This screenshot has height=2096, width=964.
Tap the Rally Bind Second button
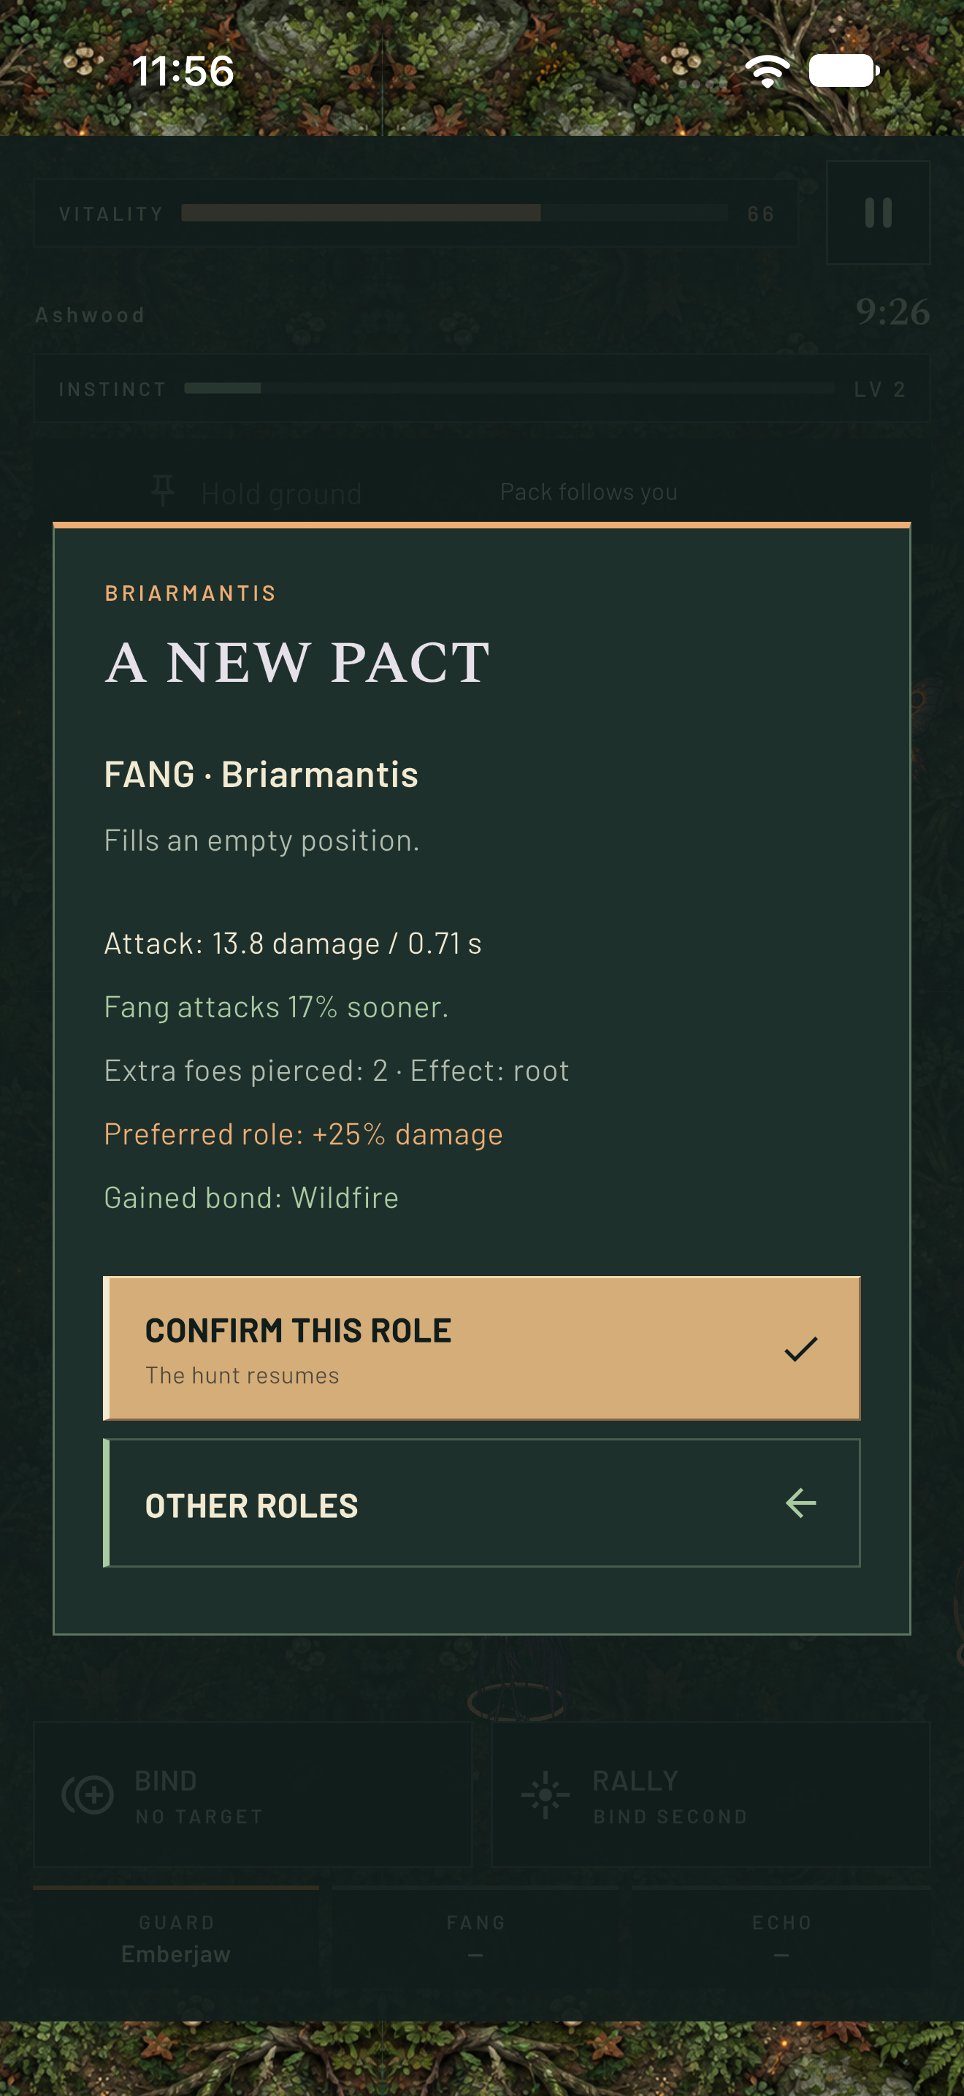[711, 1794]
